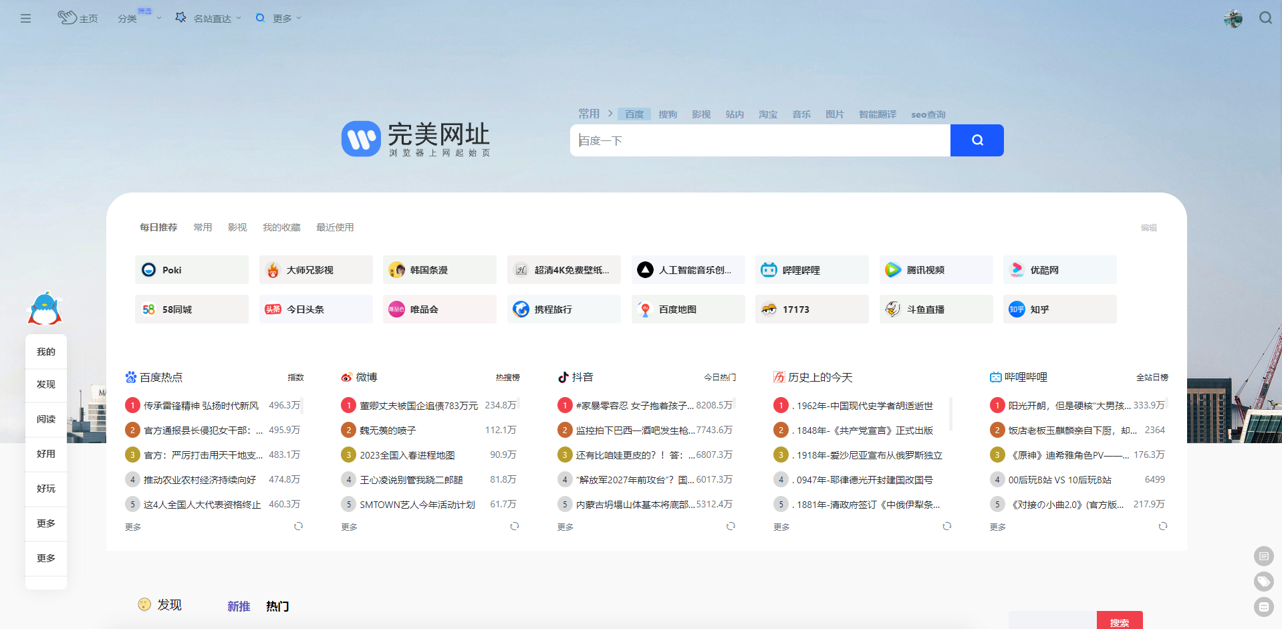This screenshot has width=1282, height=629.
Task: Select 好玩 in left sidebar
Action: [46, 489]
